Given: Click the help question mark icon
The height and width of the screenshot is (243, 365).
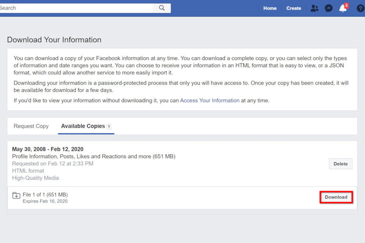Looking at the screenshot, I should click(360, 8).
